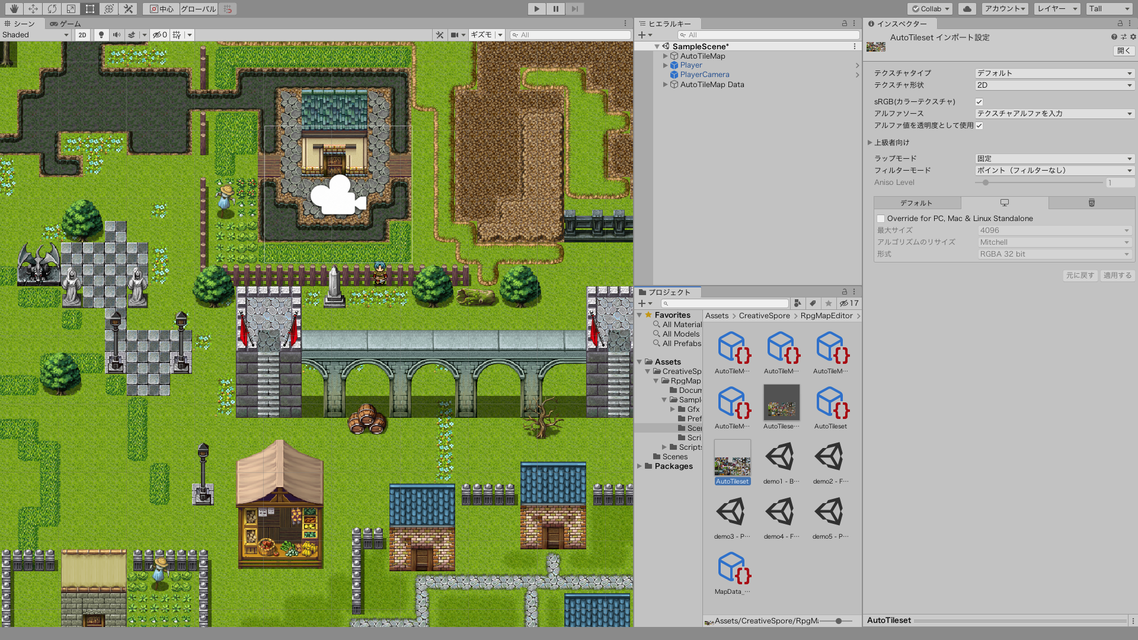Select Scenes folder in project tree
Screen dimensions: 1138x640
click(675, 457)
